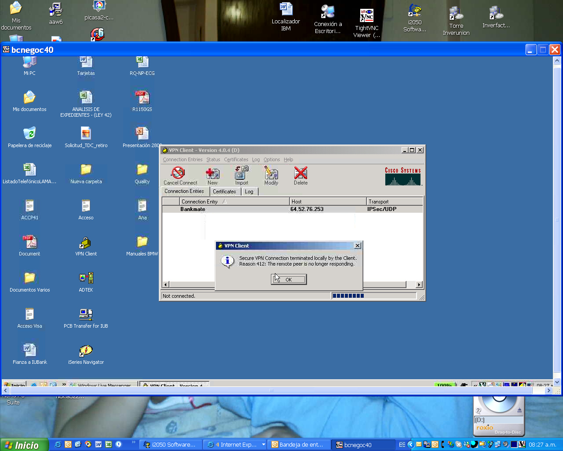Launch Excel from host quick launch bar

click(x=108, y=444)
